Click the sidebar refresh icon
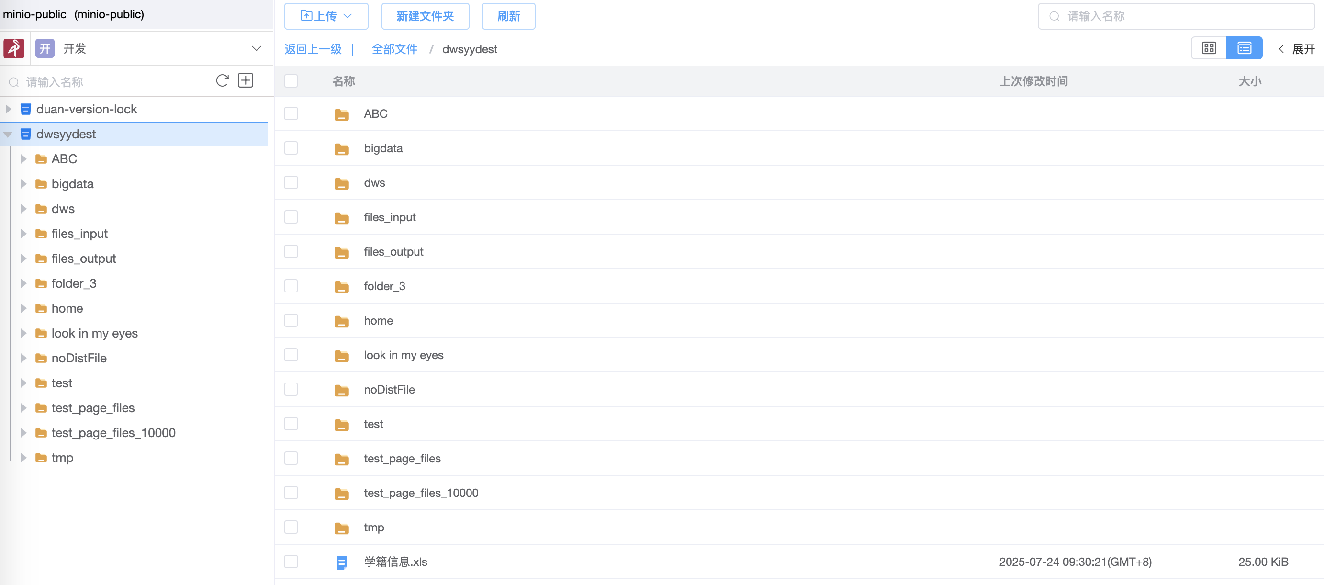Screen dimensions: 1324x585 [x=222, y=81]
